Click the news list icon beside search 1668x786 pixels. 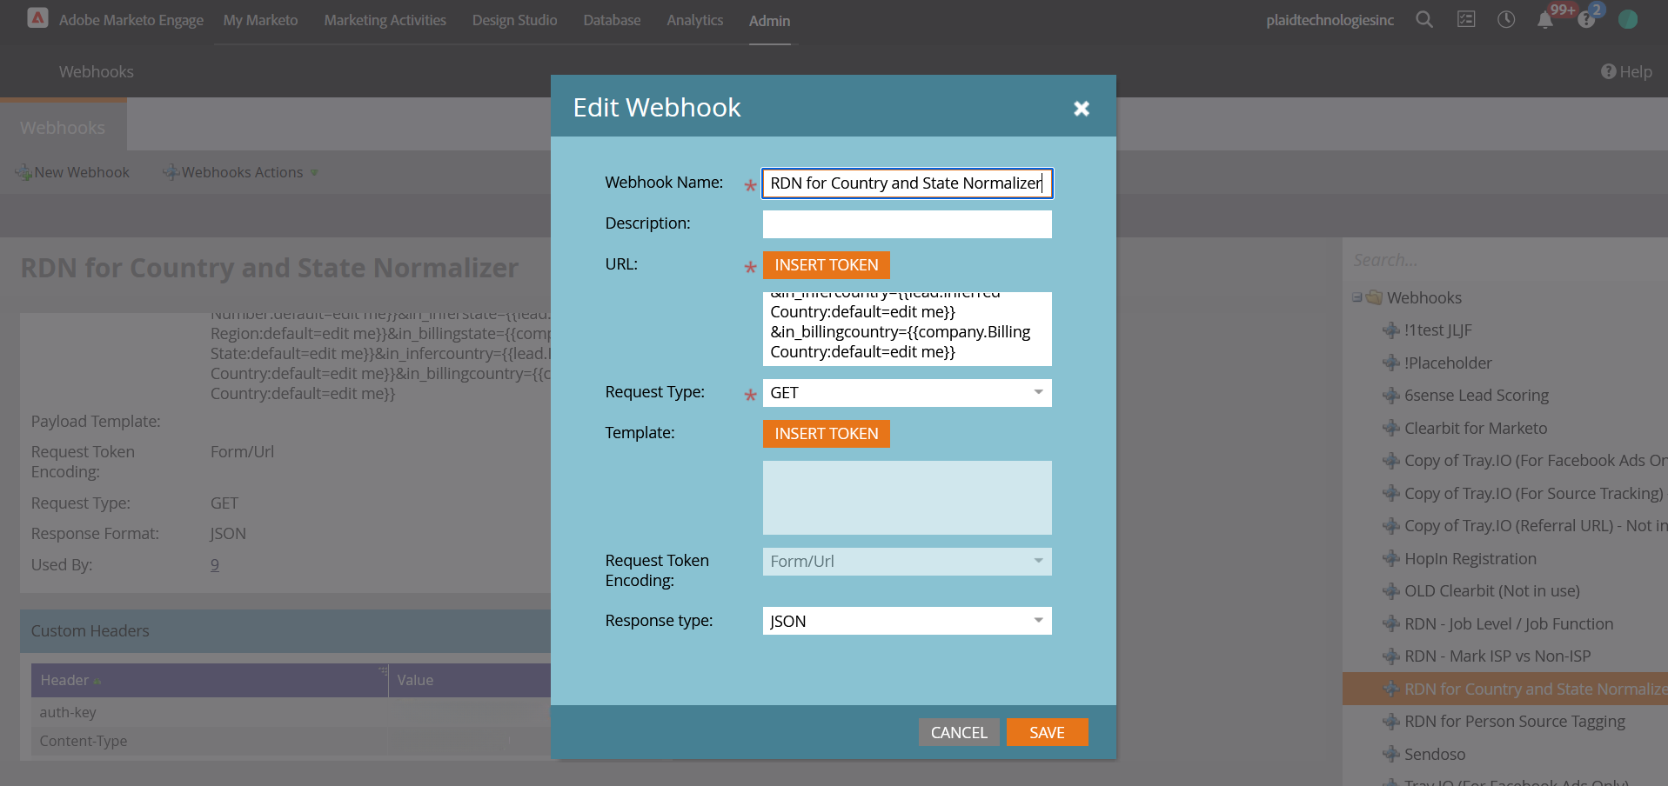pos(1466,19)
